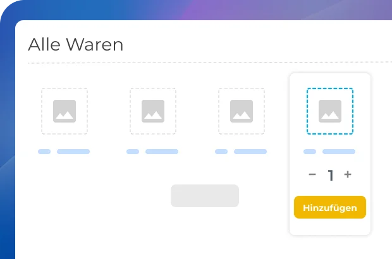Click the second product's short price pill
Screen dimensions: 392x259
point(133,152)
